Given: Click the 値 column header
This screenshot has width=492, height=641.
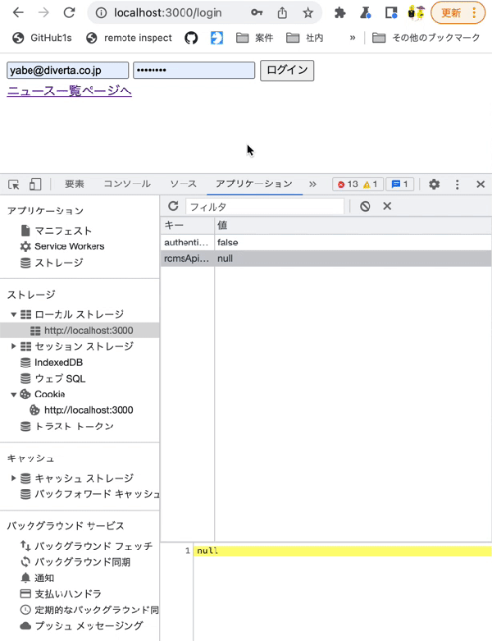Looking at the screenshot, I should 353,225.
